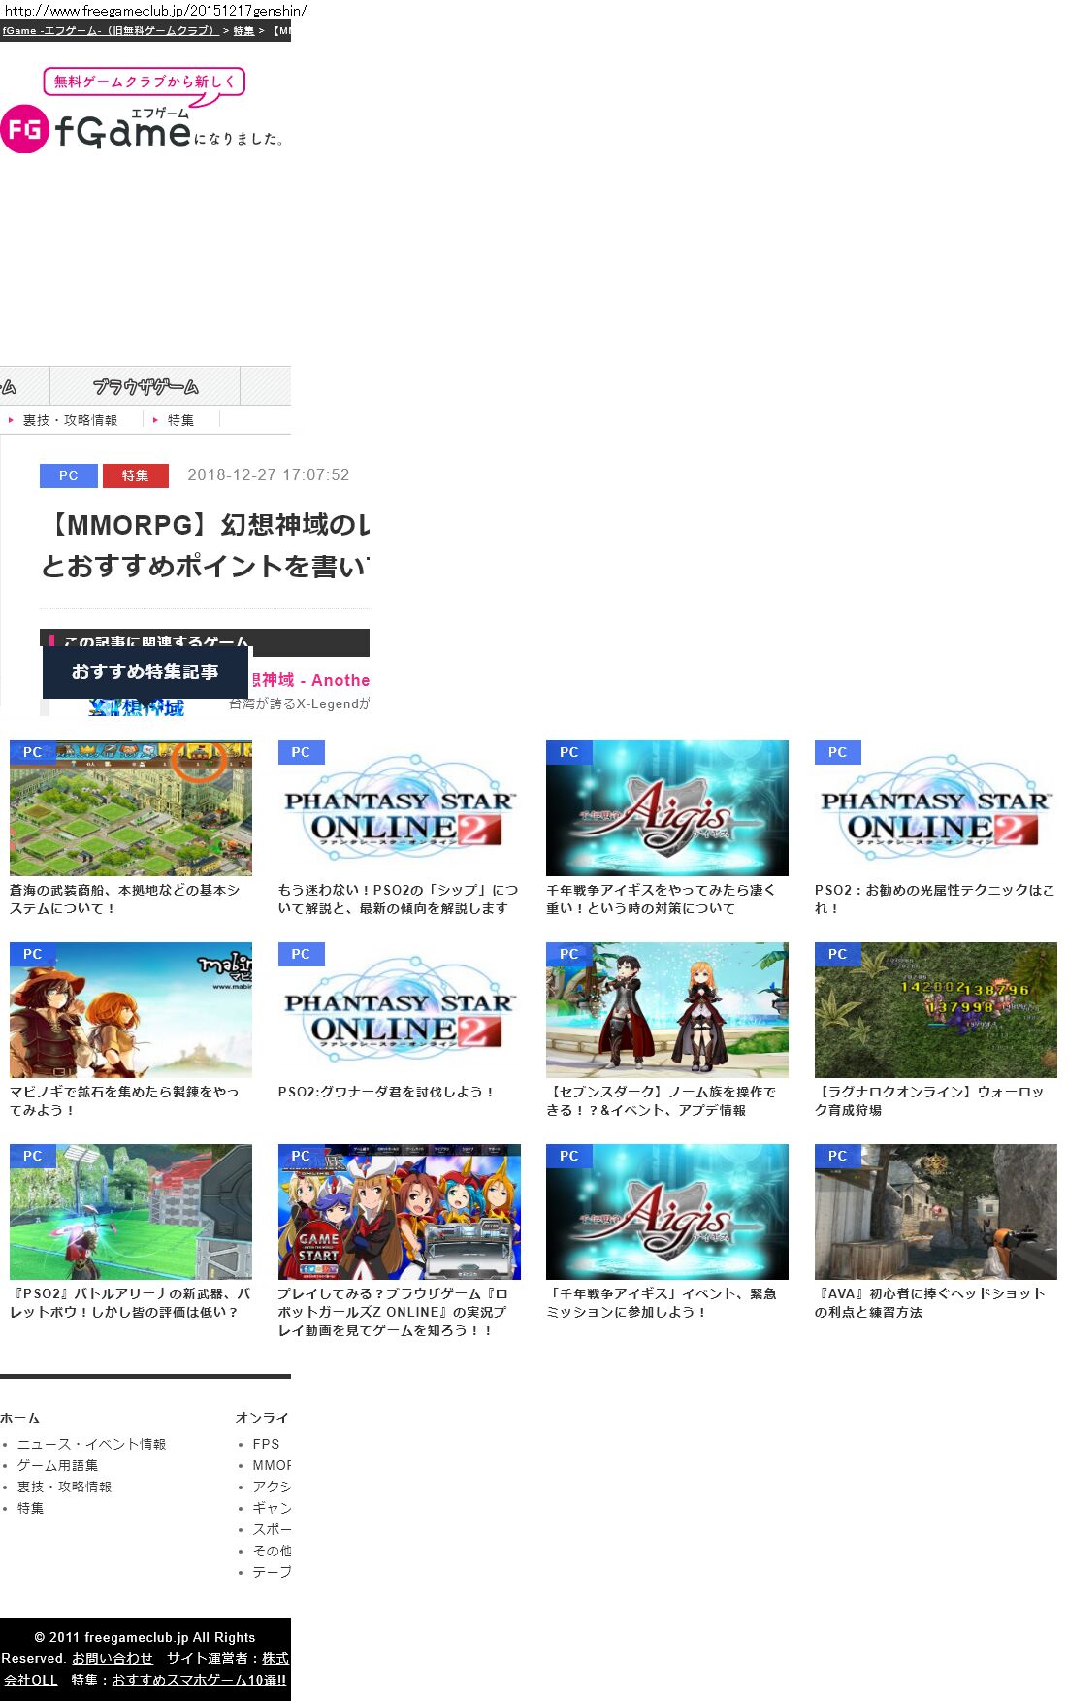Screen dimensions: 1067x1701
Task: Click the おすすめ特集記事 heading box
Action: 145,671
